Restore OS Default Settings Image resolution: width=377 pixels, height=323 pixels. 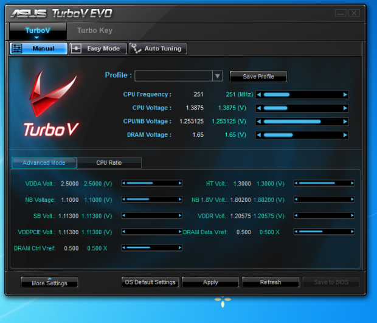coord(150,282)
